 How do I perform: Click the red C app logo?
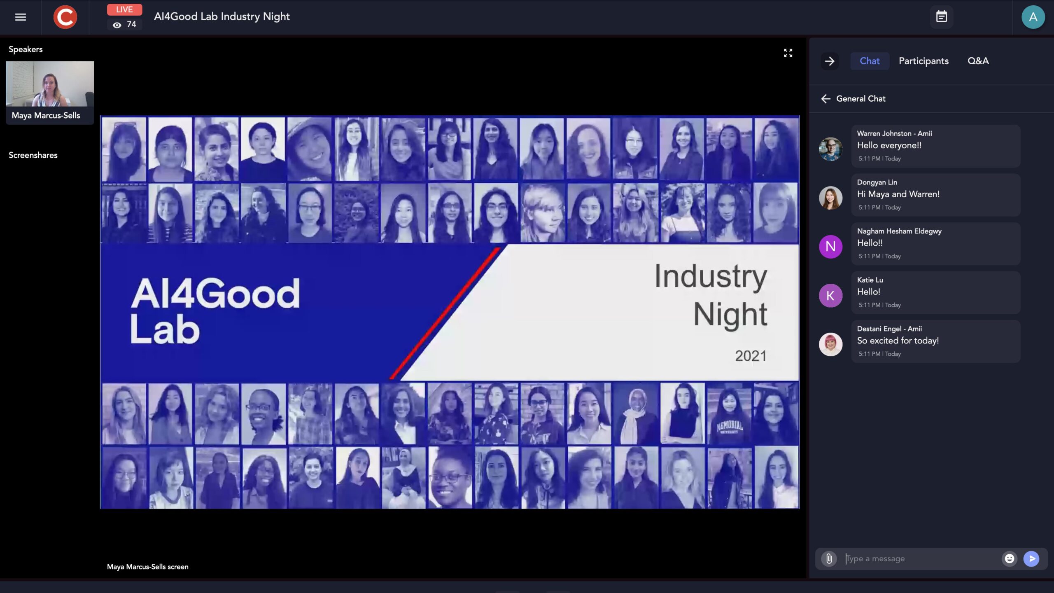tap(65, 17)
